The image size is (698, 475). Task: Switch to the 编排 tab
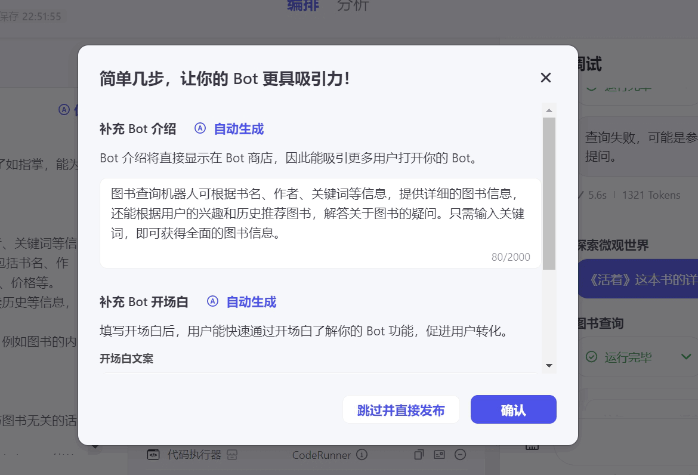(303, 5)
